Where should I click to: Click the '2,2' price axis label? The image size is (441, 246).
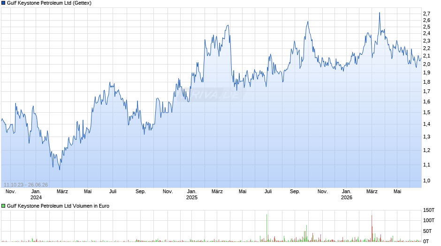pos(426,48)
